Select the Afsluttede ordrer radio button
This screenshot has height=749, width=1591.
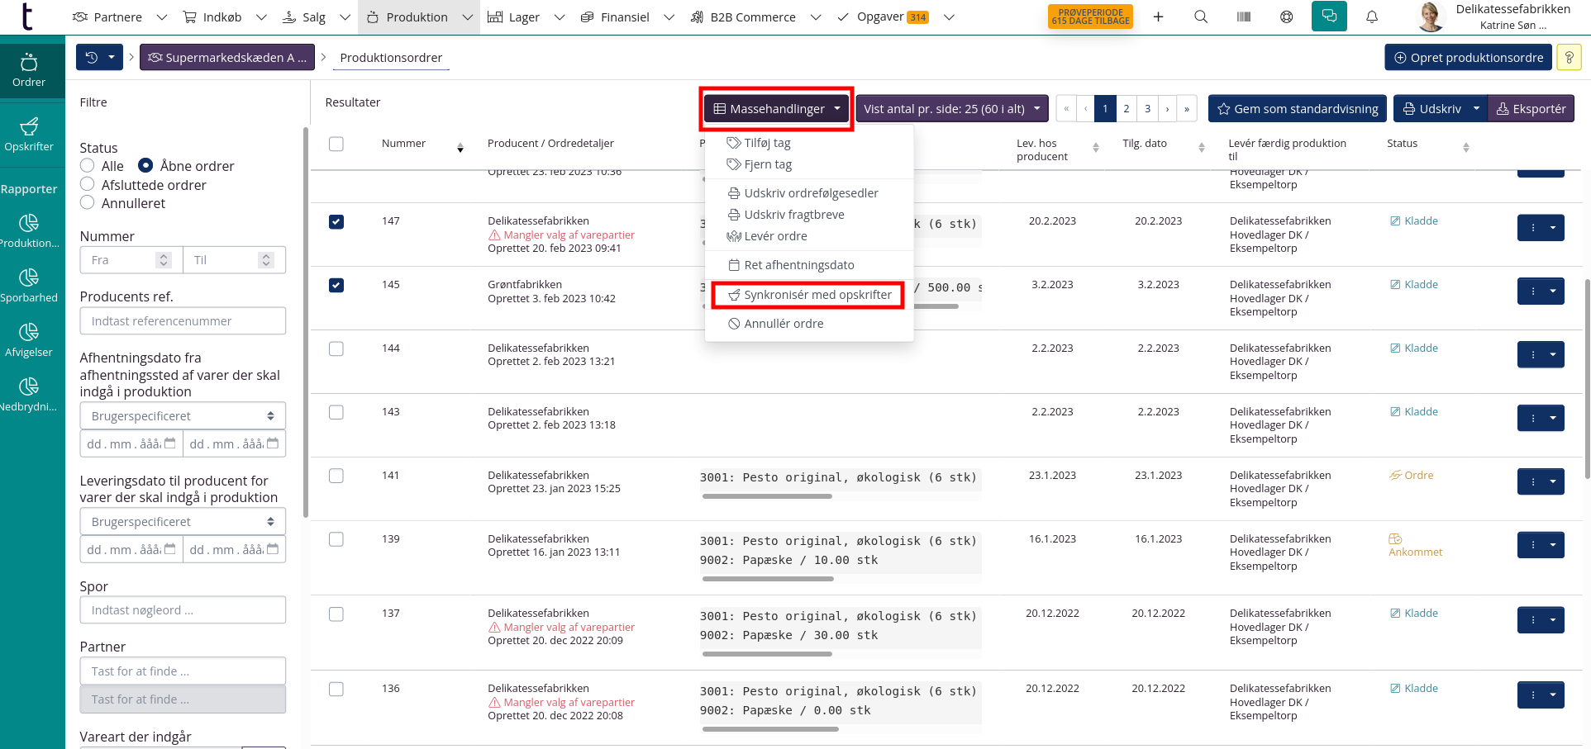pos(88,185)
